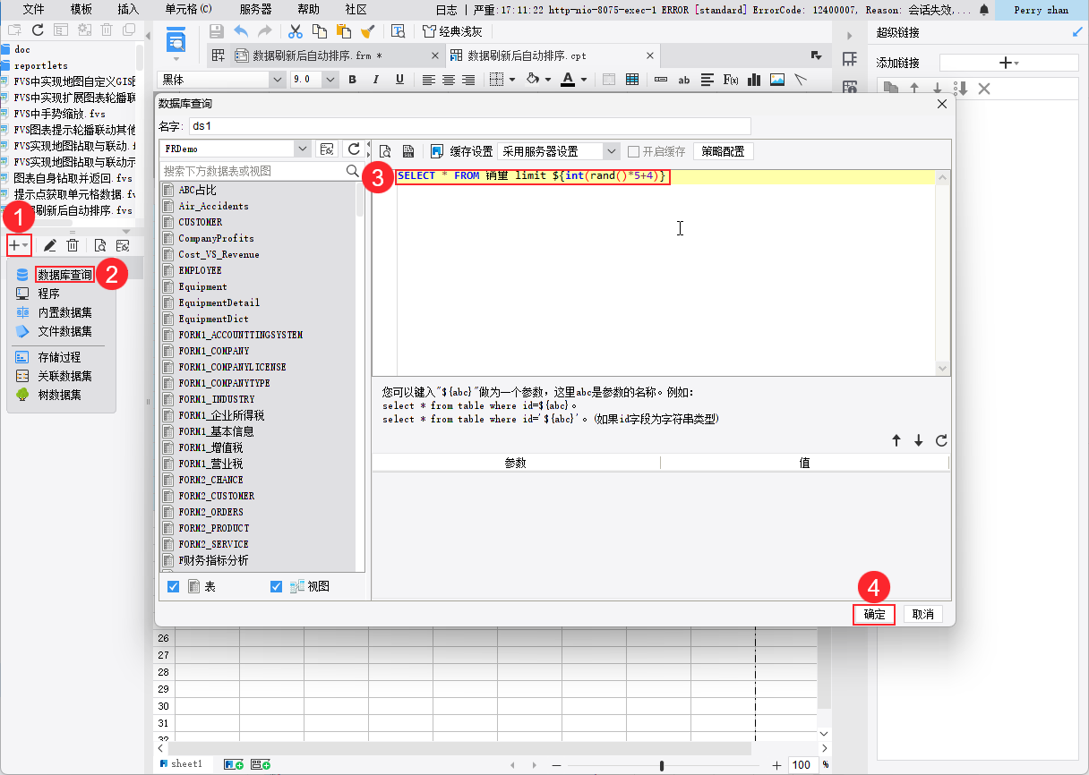
Task: Click the notification bell icon
Action: point(984,10)
